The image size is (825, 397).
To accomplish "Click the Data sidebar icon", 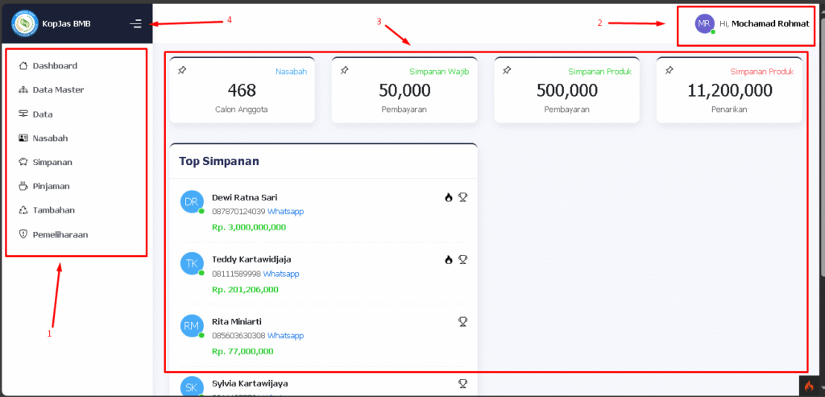I will pos(23,114).
